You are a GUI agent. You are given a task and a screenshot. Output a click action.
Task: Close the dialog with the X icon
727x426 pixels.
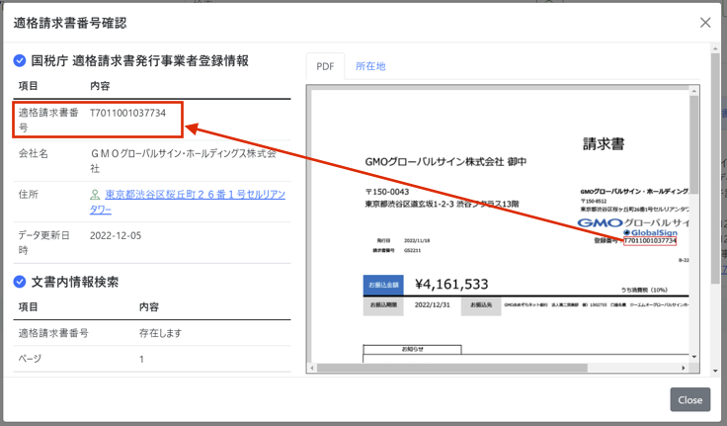click(x=705, y=23)
